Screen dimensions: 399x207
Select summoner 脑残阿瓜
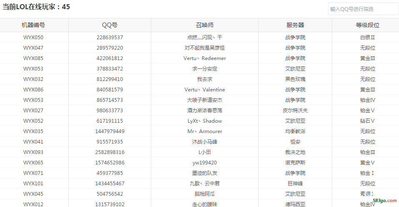click(204, 194)
